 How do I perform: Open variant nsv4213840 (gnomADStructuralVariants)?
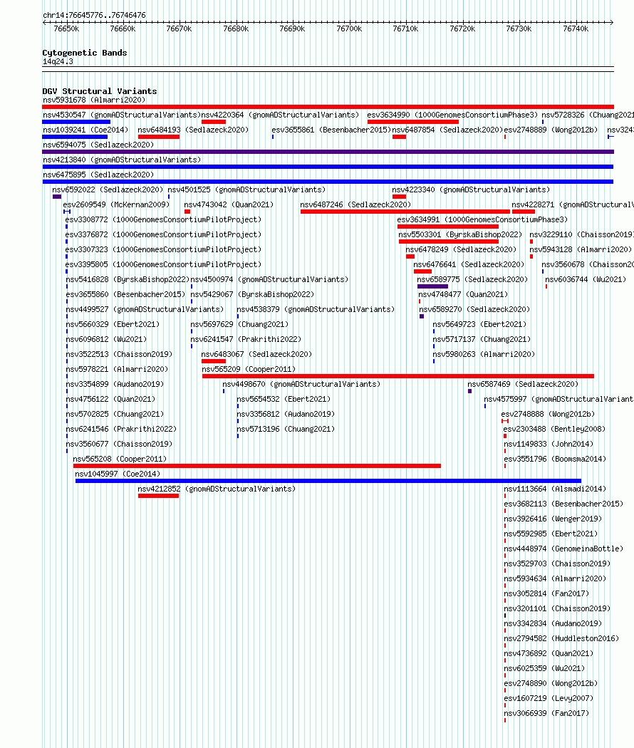(122, 160)
